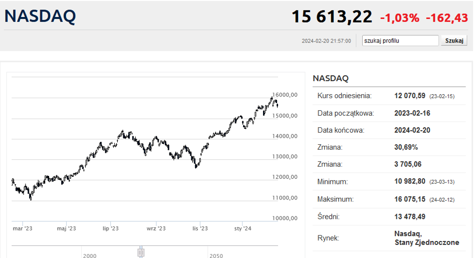Select the large NASDAQ page title

[x=40, y=16]
